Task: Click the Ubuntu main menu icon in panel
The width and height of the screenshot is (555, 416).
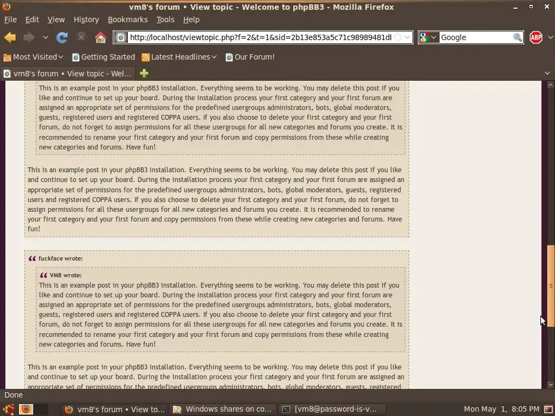Action: 9,409
